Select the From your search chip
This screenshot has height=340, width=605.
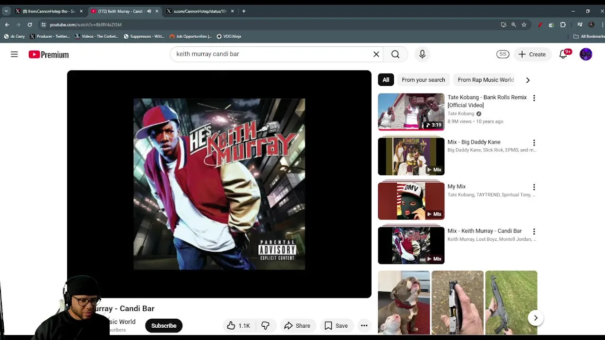click(423, 80)
